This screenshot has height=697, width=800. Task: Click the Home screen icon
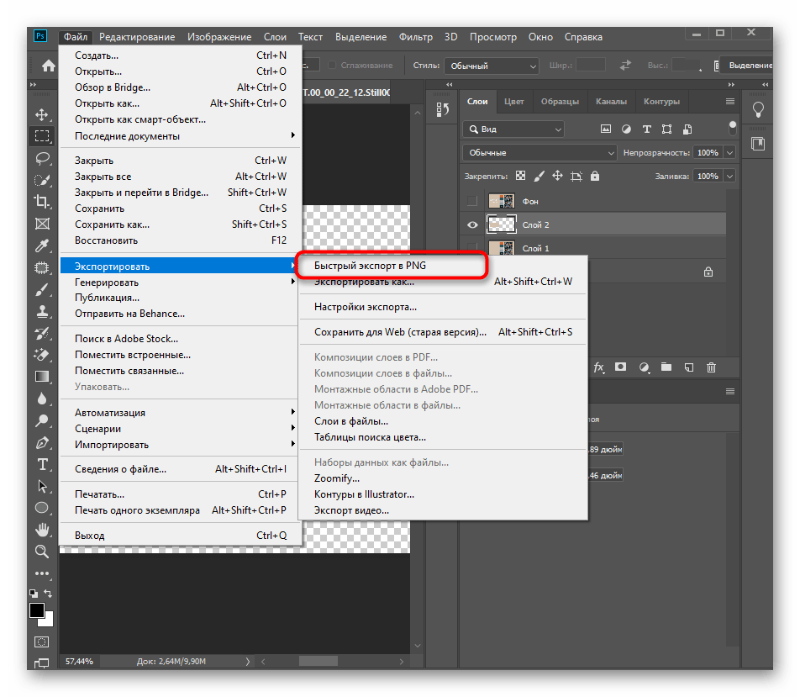pos(49,66)
